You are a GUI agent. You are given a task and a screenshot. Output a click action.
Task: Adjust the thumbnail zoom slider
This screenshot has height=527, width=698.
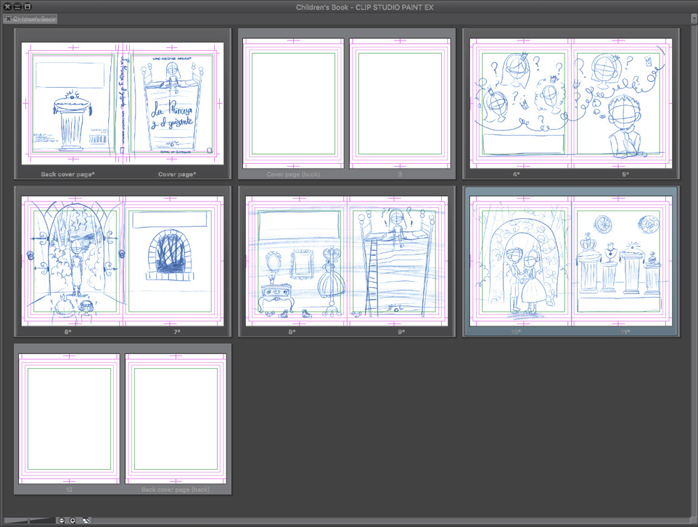coord(28,520)
